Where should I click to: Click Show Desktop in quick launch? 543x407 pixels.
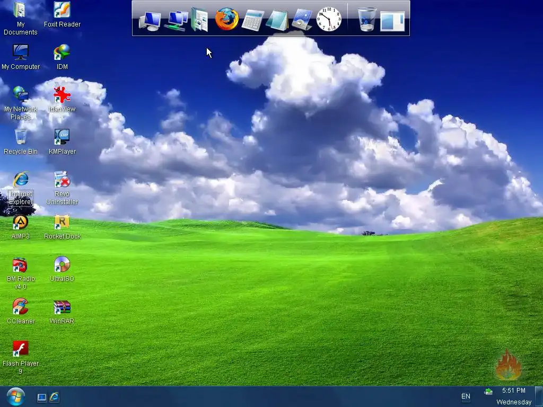pos(42,397)
